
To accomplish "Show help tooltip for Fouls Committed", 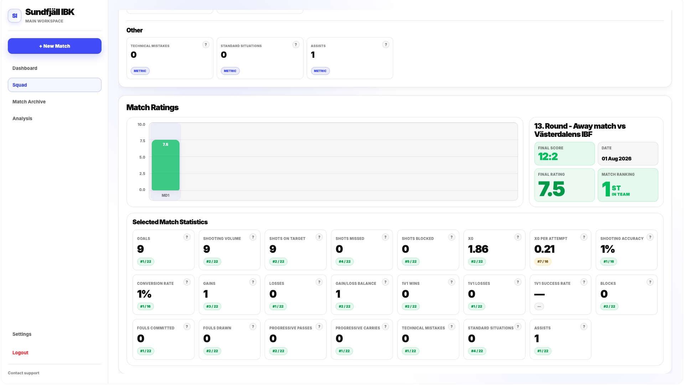I will pyautogui.click(x=187, y=327).
